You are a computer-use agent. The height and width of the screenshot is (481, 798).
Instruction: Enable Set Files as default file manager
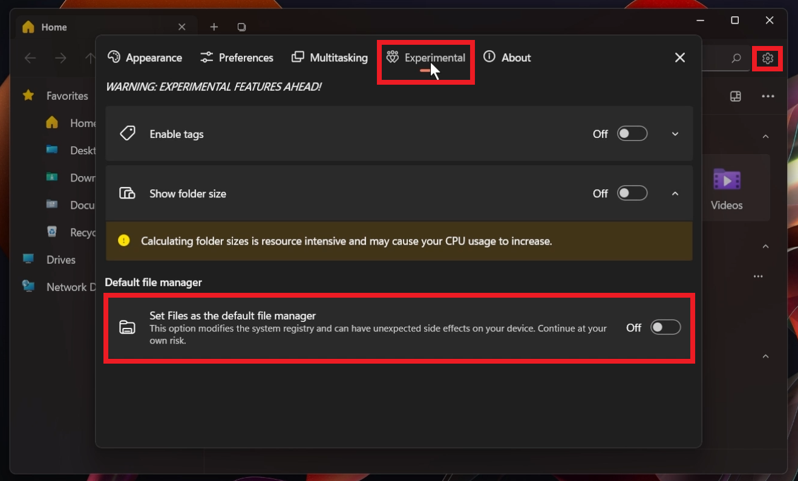click(665, 327)
